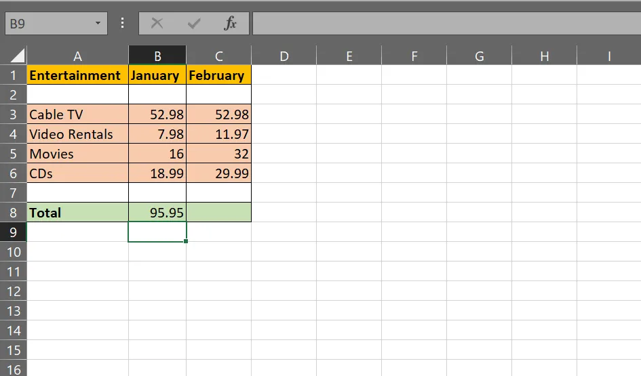
Task: Select Movies January value 16
Action: click(x=157, y=154)
